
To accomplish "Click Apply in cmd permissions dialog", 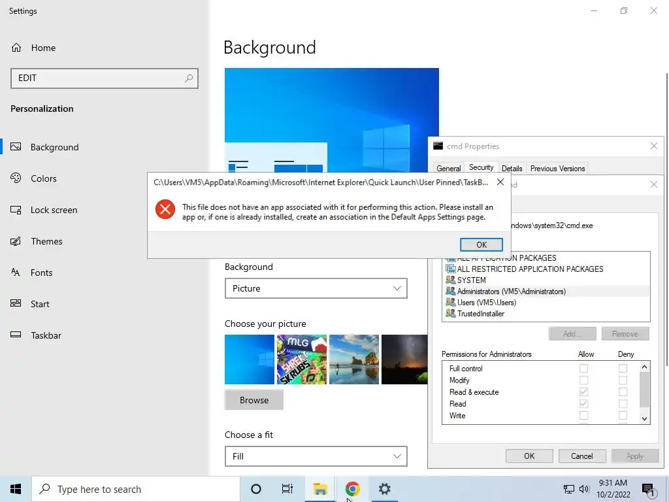I will pyautogui.click(x=634, y=456).
